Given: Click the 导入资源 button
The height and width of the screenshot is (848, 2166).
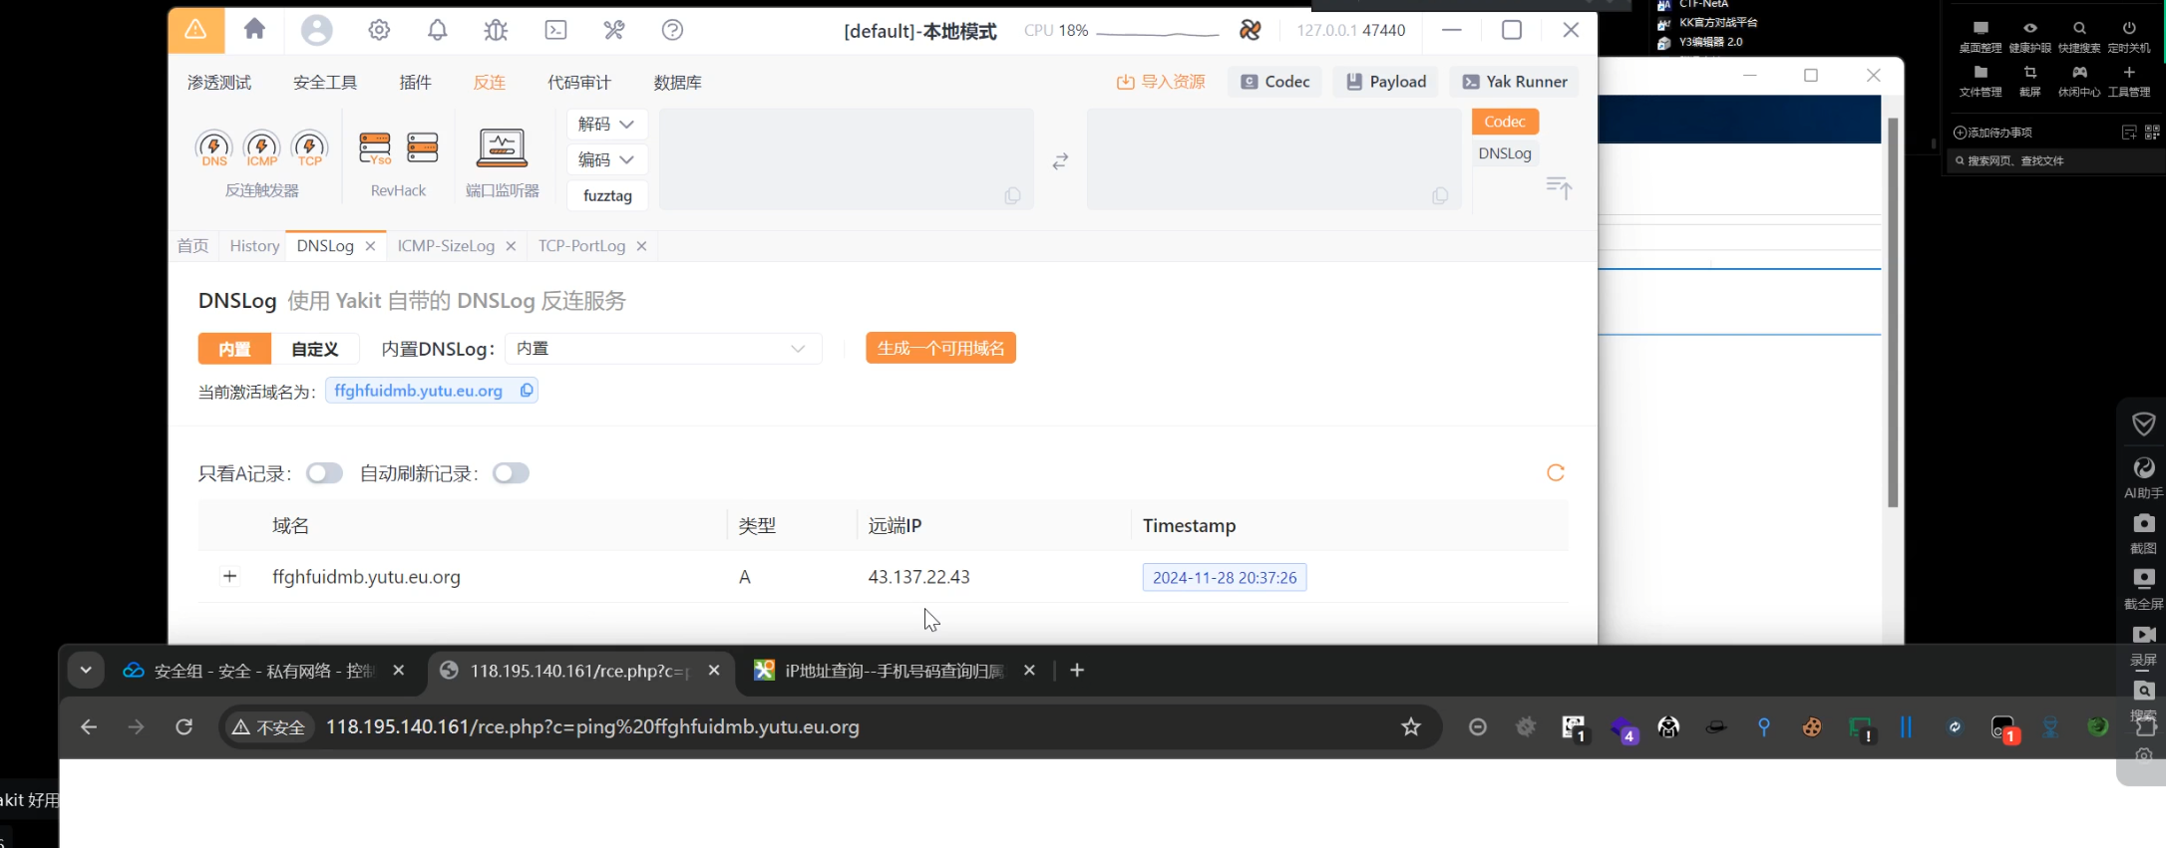Looking at the screenshot, I should (x=1161, y=82).
